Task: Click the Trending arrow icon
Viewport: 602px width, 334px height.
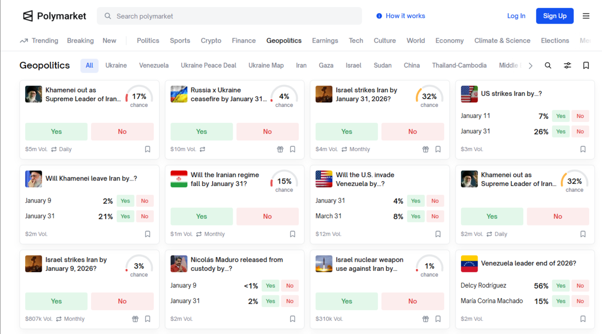Action: [24, 41]
